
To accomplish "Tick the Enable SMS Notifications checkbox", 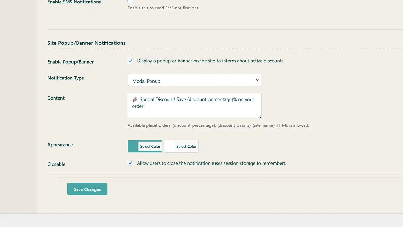I will coord(130,1).
